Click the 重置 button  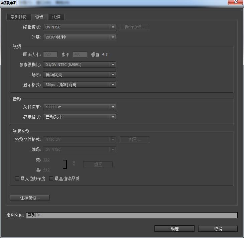point(98,164)
